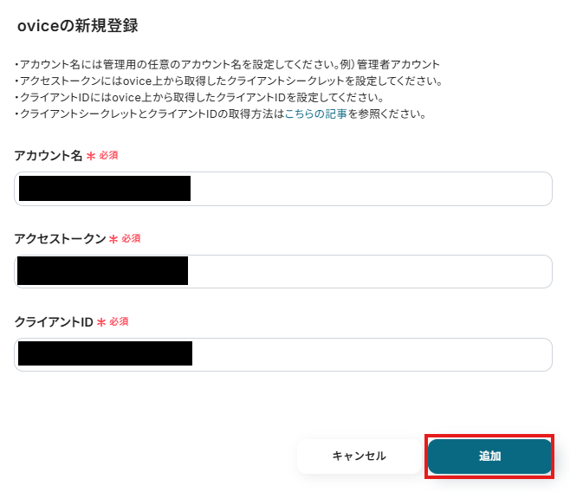Click the アクセストークン field label

tap(60, 239)
